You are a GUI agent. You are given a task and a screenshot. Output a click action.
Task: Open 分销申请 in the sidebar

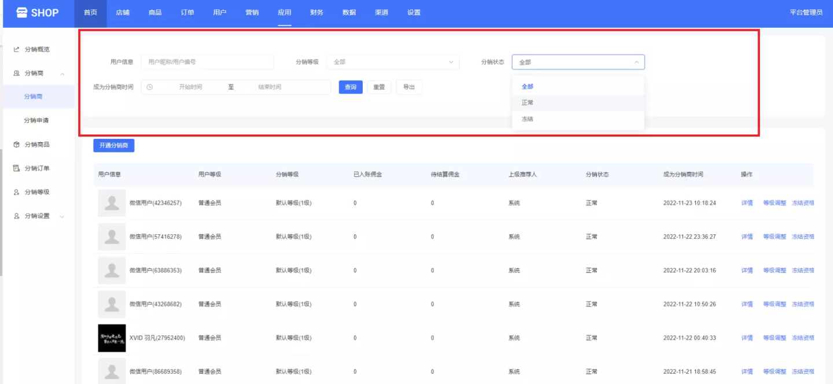pos(36,121)
